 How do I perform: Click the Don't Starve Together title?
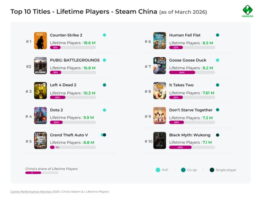[191, 110]
